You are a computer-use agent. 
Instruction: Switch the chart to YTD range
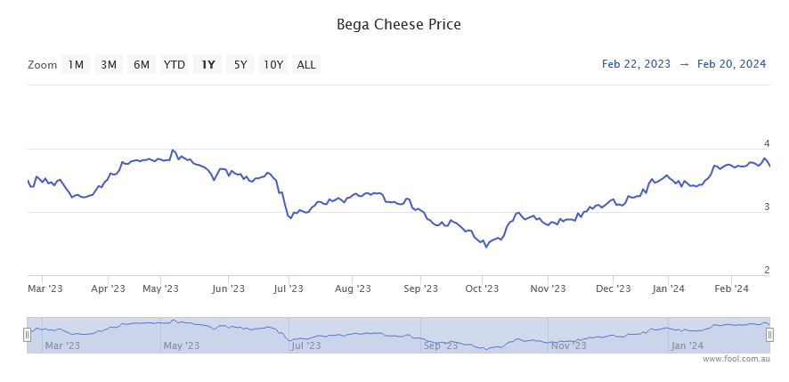click(x=175, y=64)
